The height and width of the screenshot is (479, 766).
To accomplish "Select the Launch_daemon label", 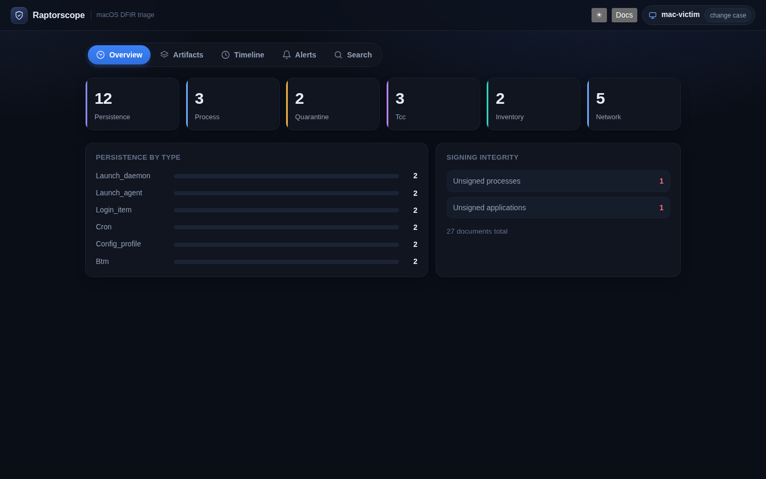I will coord(123,176).
